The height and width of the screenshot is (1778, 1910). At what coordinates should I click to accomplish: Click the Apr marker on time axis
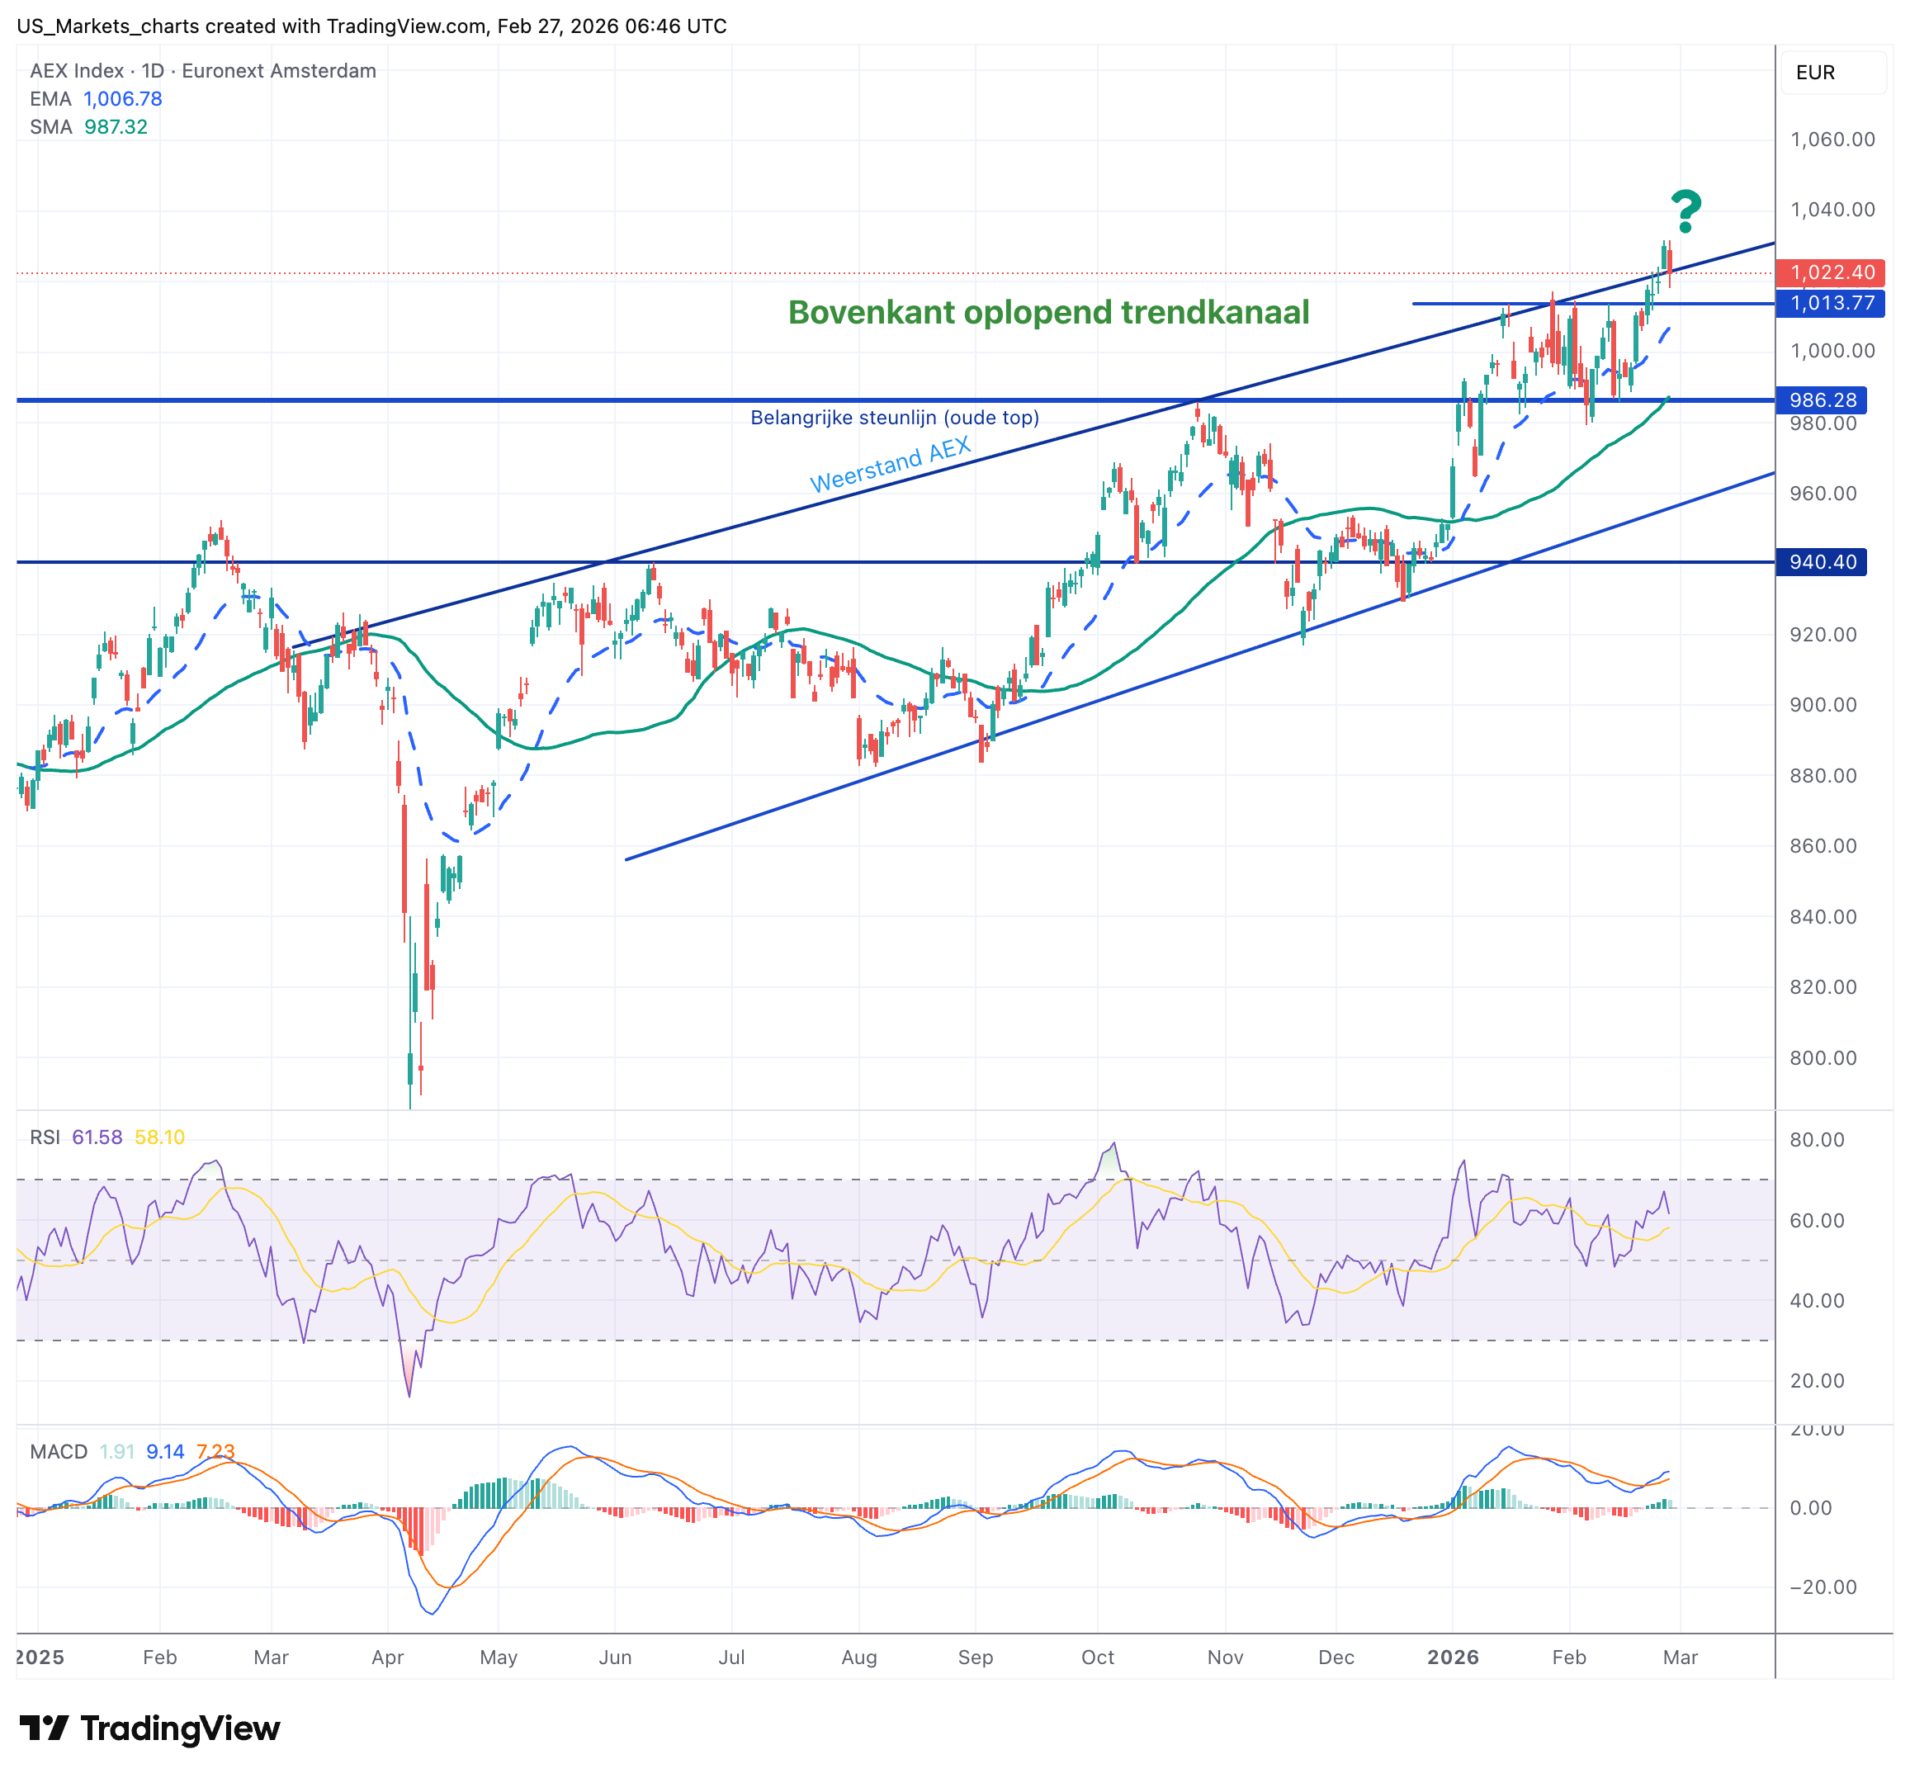[x=387, y=1657]
